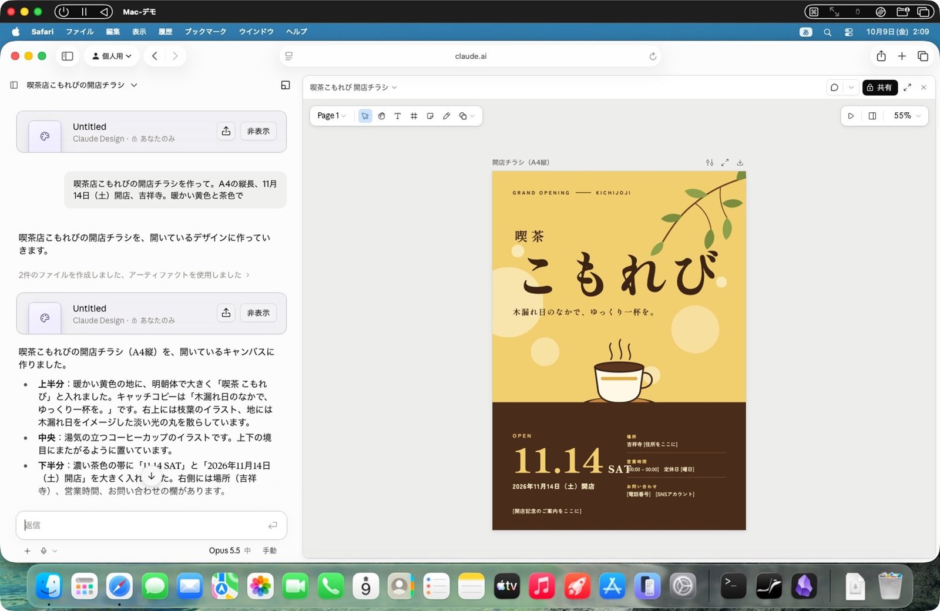The width and height of the screenshot is (940, 611).
Task: Toggle the artifact panel icon in chat header
Action: click(x=286, y=85)
